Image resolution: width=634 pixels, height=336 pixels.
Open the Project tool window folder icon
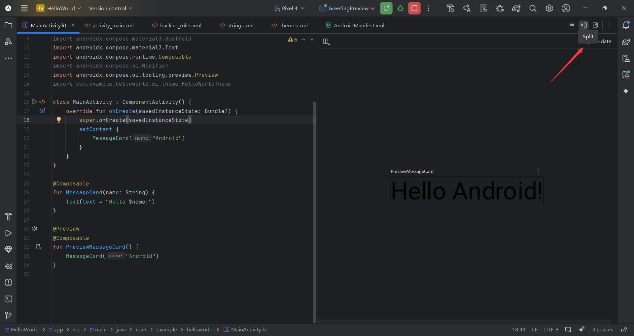click(x=9, y=25)
